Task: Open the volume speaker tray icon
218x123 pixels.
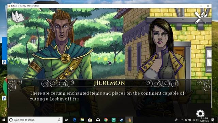Action: pyautogui.click(x=197, y=120)
